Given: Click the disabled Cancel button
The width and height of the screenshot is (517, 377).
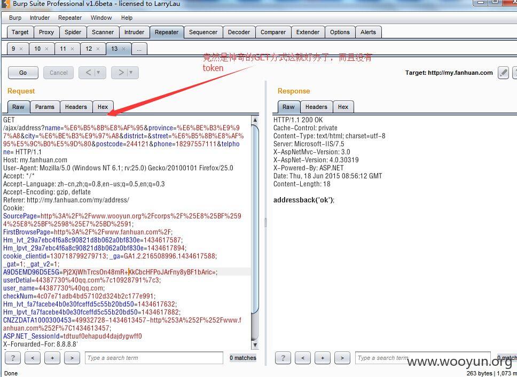Looking at the screenshot, I should 58,73.
